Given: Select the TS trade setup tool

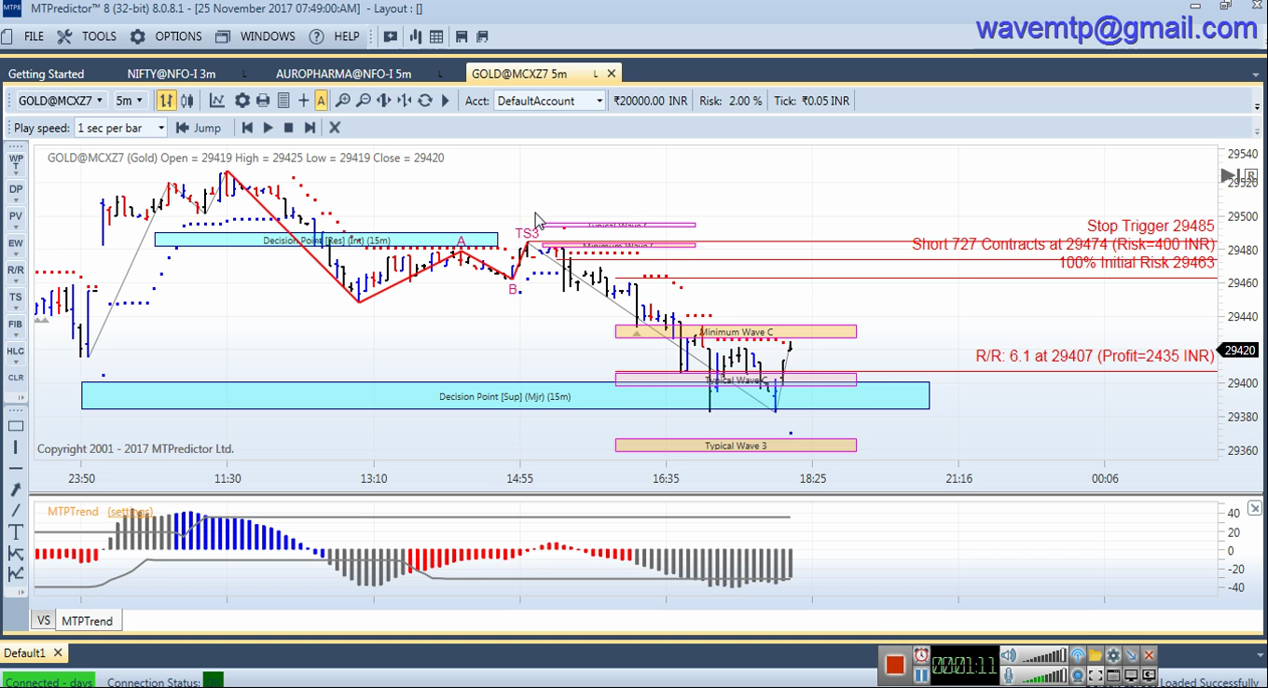Looking at the screenshot, I should (x=16, y=298).
